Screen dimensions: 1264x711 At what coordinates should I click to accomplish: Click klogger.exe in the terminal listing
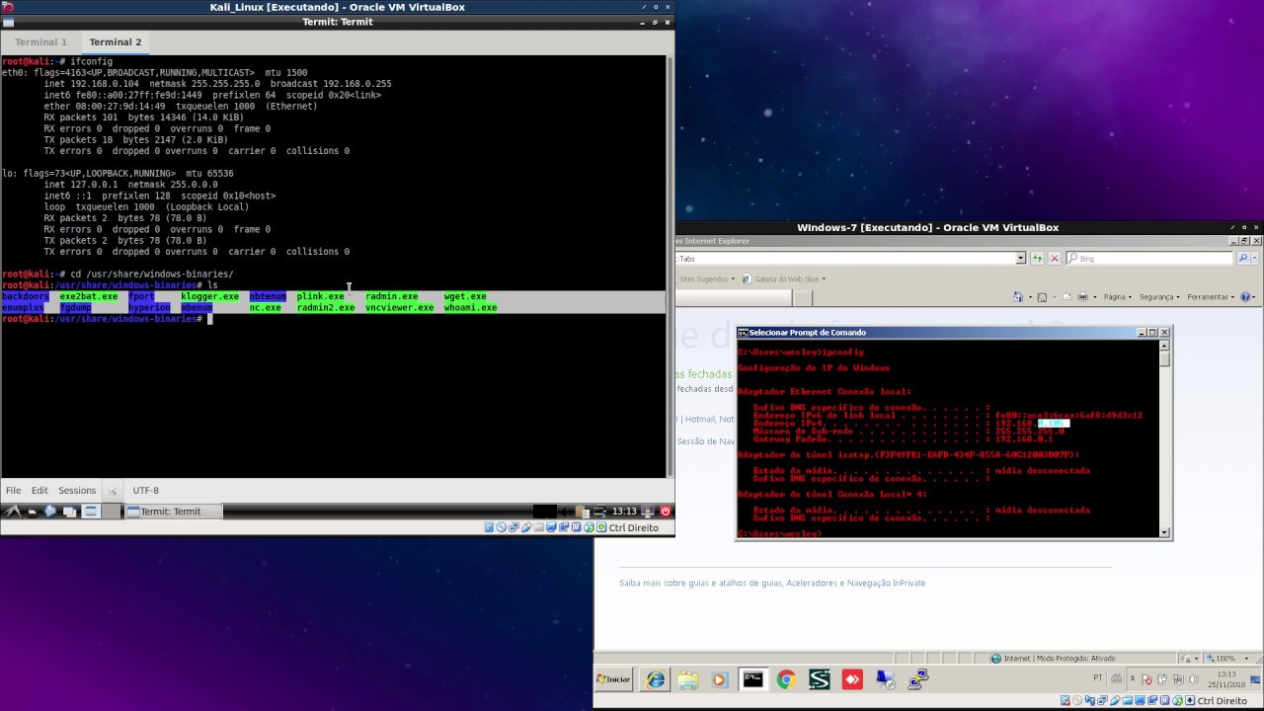tap(209, 296)
